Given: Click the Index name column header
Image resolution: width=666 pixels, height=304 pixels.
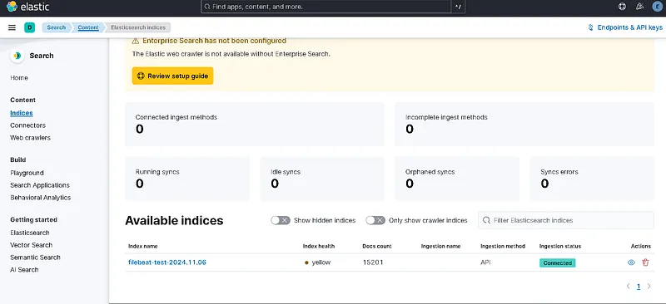Looking at the screenshot, I should [x=142, y=247].
